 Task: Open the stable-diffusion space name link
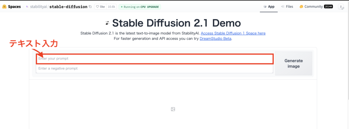point(68,7)
